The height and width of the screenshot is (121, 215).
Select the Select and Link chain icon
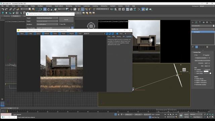(10, 9)
